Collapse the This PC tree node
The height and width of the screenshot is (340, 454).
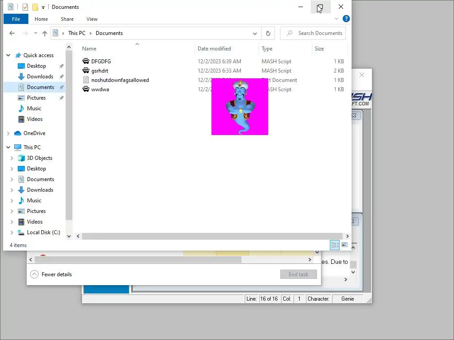[x=8, y=147]
